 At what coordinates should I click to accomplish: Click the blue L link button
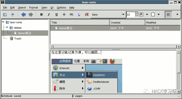79,14
